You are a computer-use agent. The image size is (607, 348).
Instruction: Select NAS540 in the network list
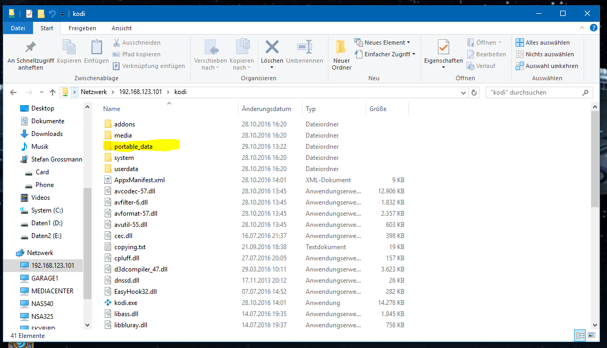42,304
